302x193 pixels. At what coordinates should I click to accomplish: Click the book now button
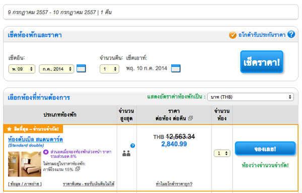[265, 148]
